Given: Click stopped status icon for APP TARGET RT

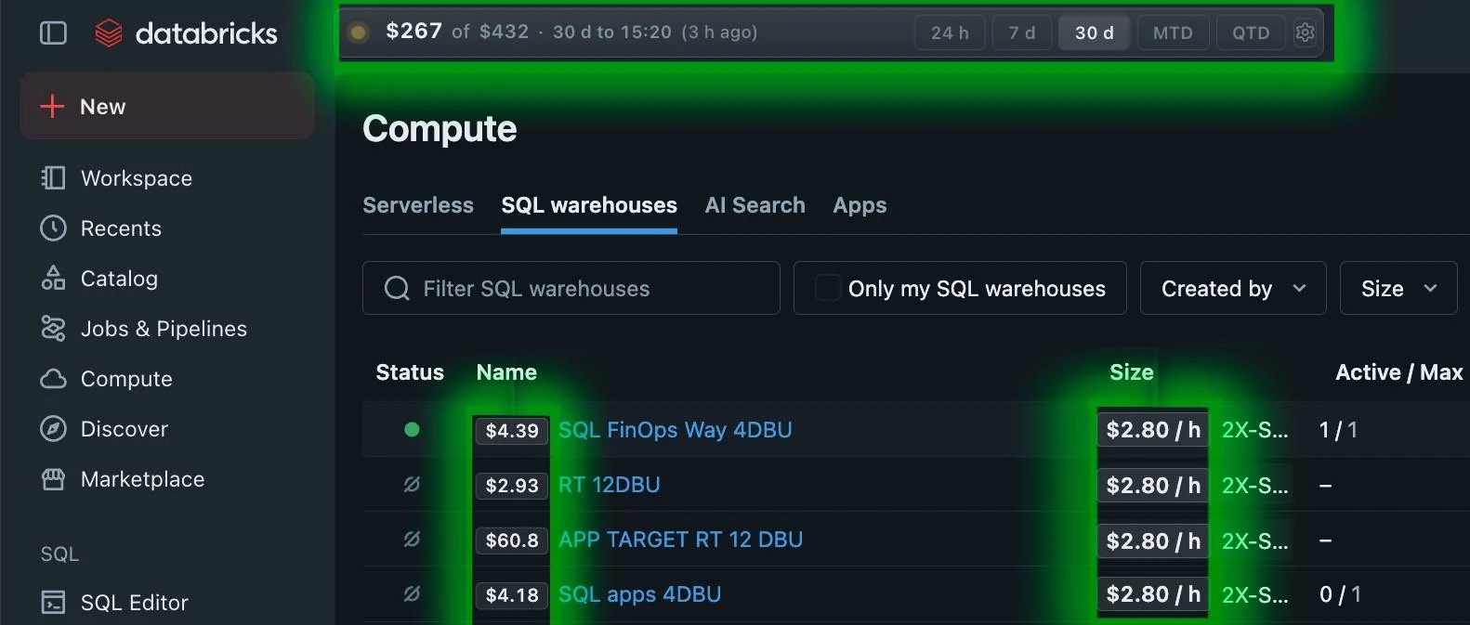Looking at the screenshot, I should (x=412, y=540).
